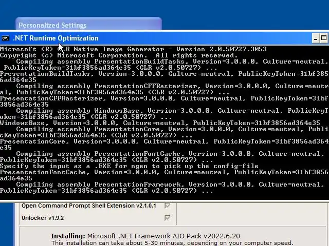Click the 'Compiling assembly PresentationCFFRasterizer' console line

[173, 86]
